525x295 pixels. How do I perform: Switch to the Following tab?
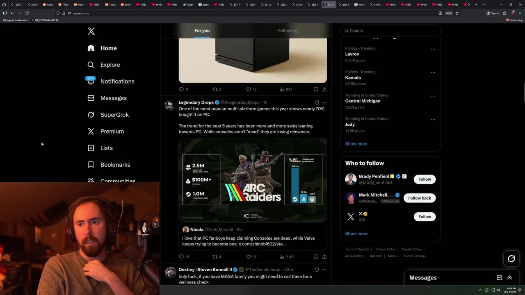click(288, 30)
